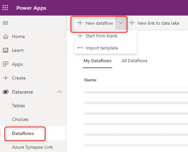Click New link to data lake
The image size is (188, 152).
158,23
